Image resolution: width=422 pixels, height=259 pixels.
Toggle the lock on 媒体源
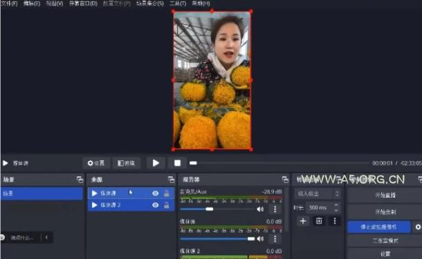click(x=167, y=193)
